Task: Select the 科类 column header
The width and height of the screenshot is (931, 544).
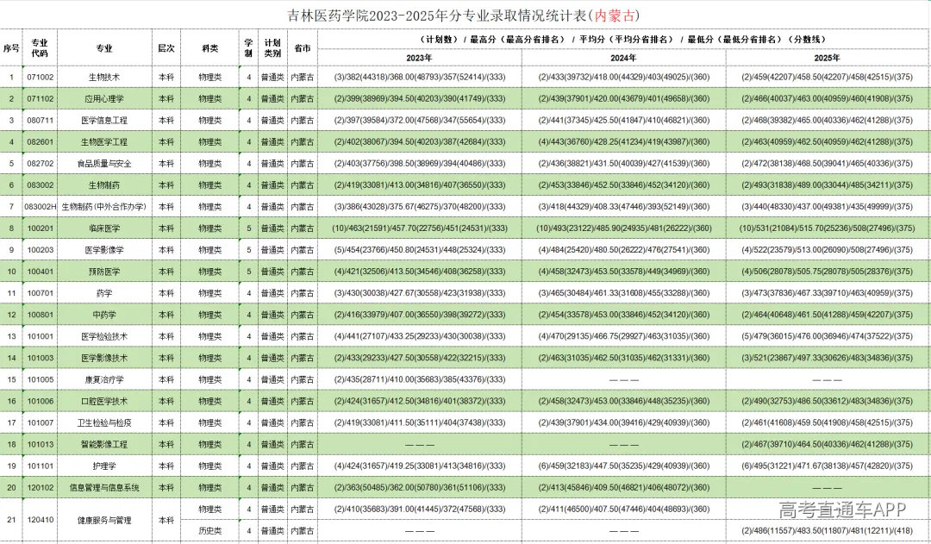Action: (x=210, y=48)
